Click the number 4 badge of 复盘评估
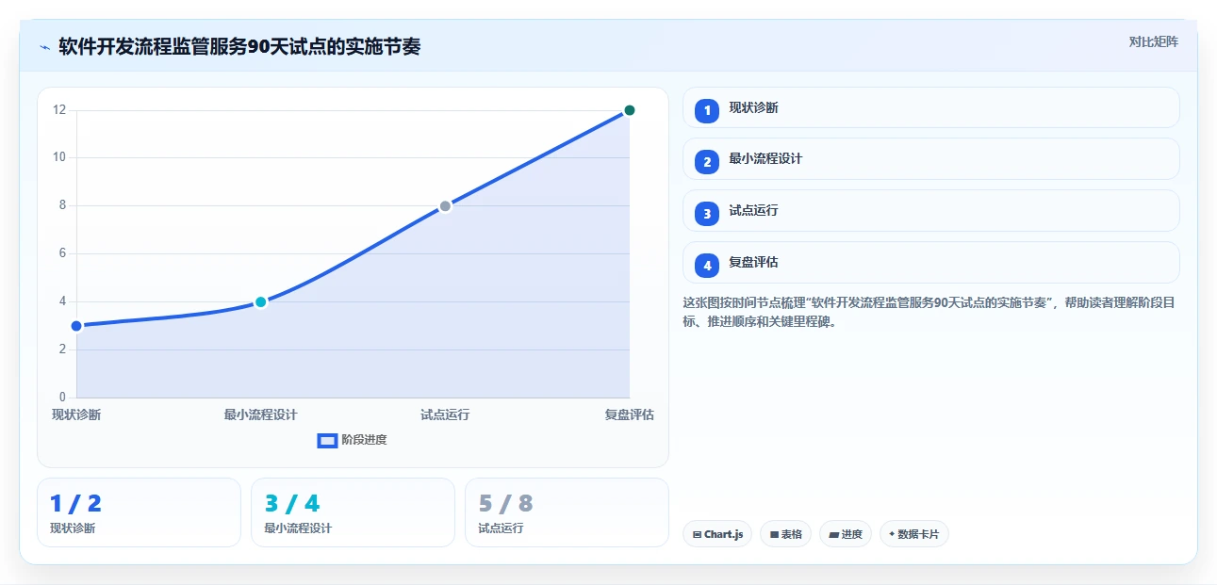 [x=707, y=266]
